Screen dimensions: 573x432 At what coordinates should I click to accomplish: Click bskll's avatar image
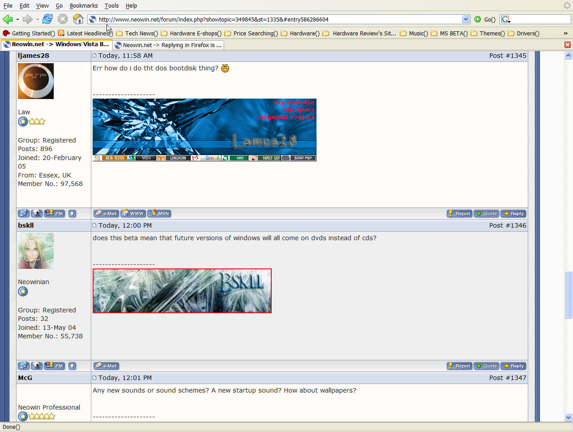pyautogui.click(x=36, y=251)
